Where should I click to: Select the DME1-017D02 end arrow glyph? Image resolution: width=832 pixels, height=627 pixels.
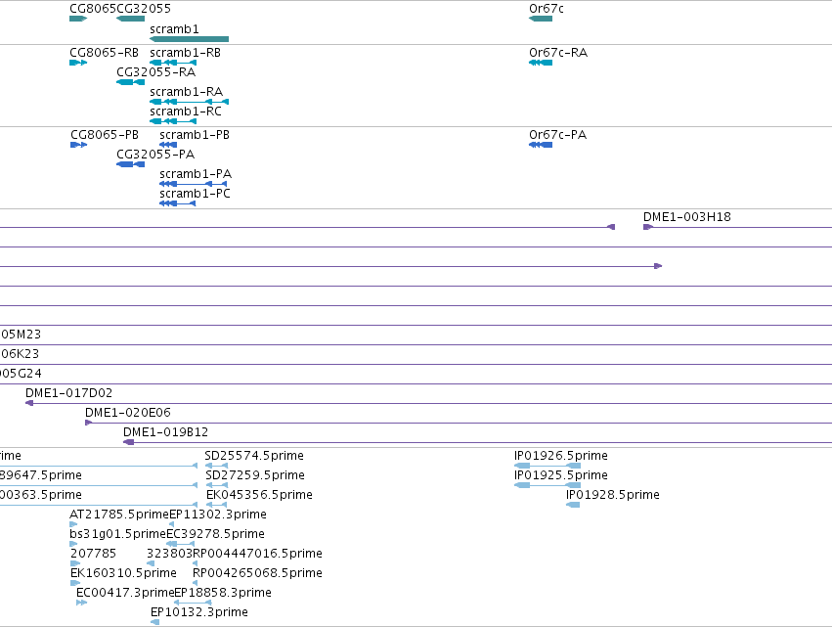pos(29,403)
